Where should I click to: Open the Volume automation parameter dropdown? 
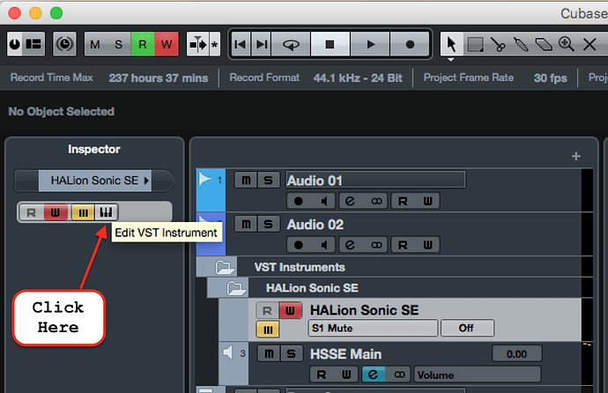point(477,374)
